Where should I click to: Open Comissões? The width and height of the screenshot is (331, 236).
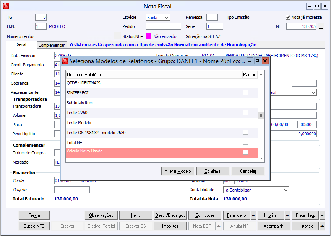point(205,215)
